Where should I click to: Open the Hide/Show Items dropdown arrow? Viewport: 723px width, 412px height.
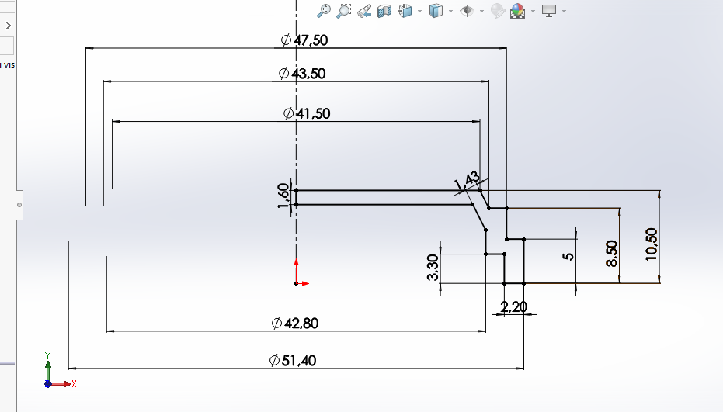click(481, 11)
